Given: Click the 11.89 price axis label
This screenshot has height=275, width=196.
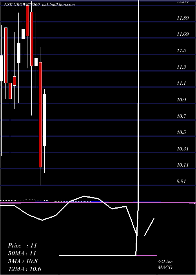Looking at the screenshot, I should (x=183, y=18).
